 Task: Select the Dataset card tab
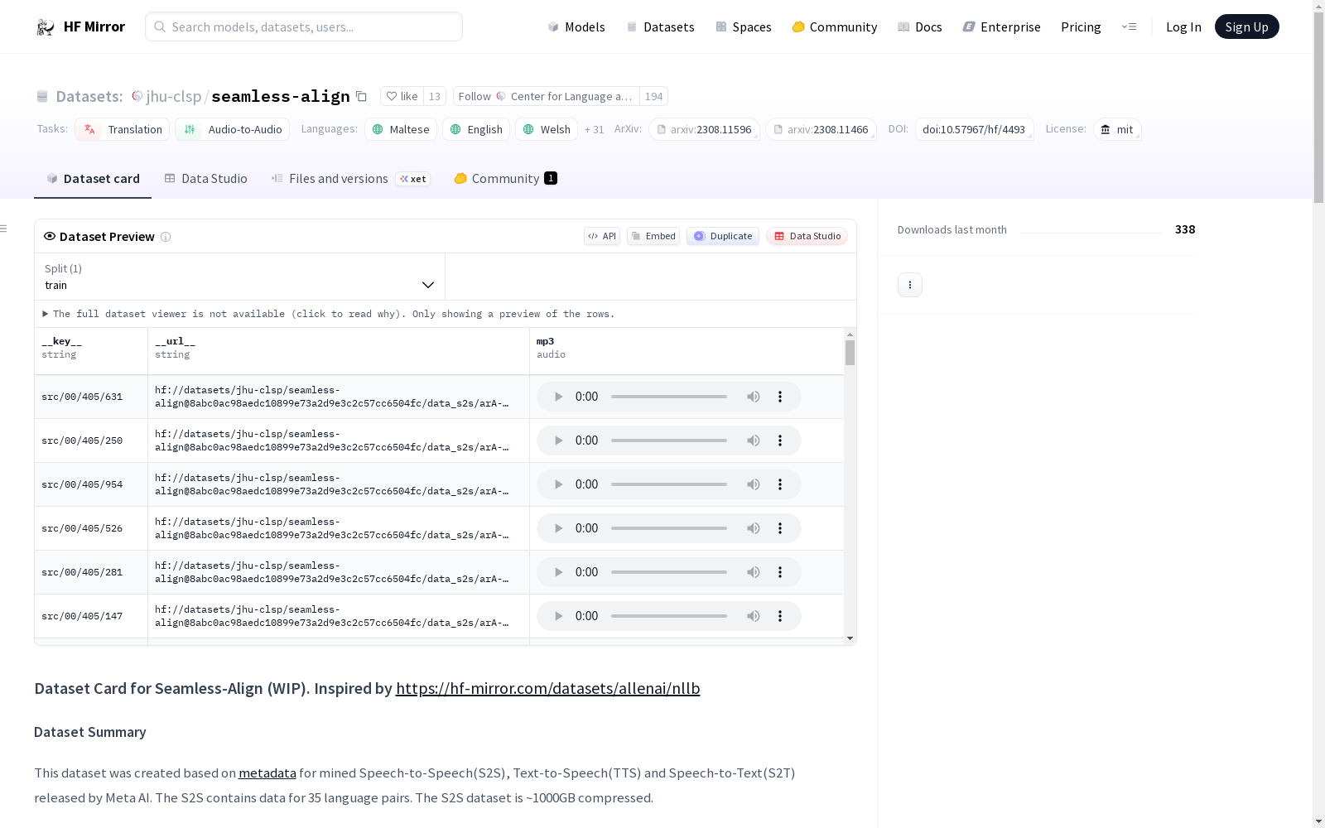(93, 179)
